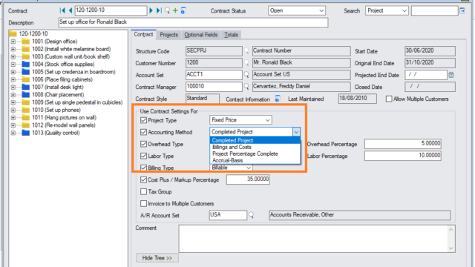Click into Description field
This screenshot has height=267, width=475.
(x=193, y=22)
